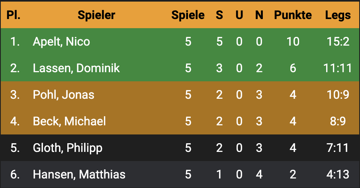
Task: Click the N column header
Action: point(259,15)
